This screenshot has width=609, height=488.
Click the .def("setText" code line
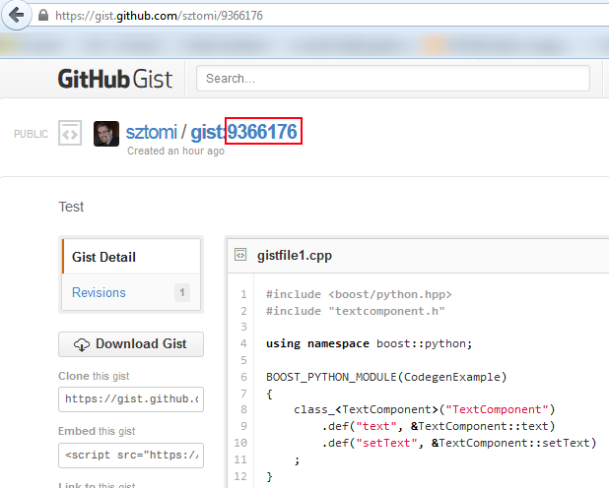coord(459,443)
